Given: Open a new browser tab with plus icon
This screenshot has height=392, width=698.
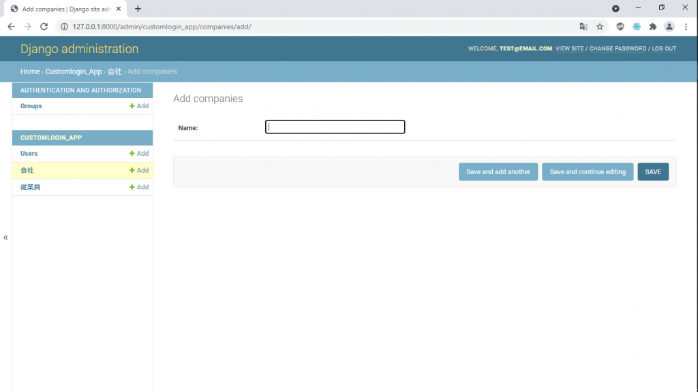Looking at the screenshot, I should (138, 9).
